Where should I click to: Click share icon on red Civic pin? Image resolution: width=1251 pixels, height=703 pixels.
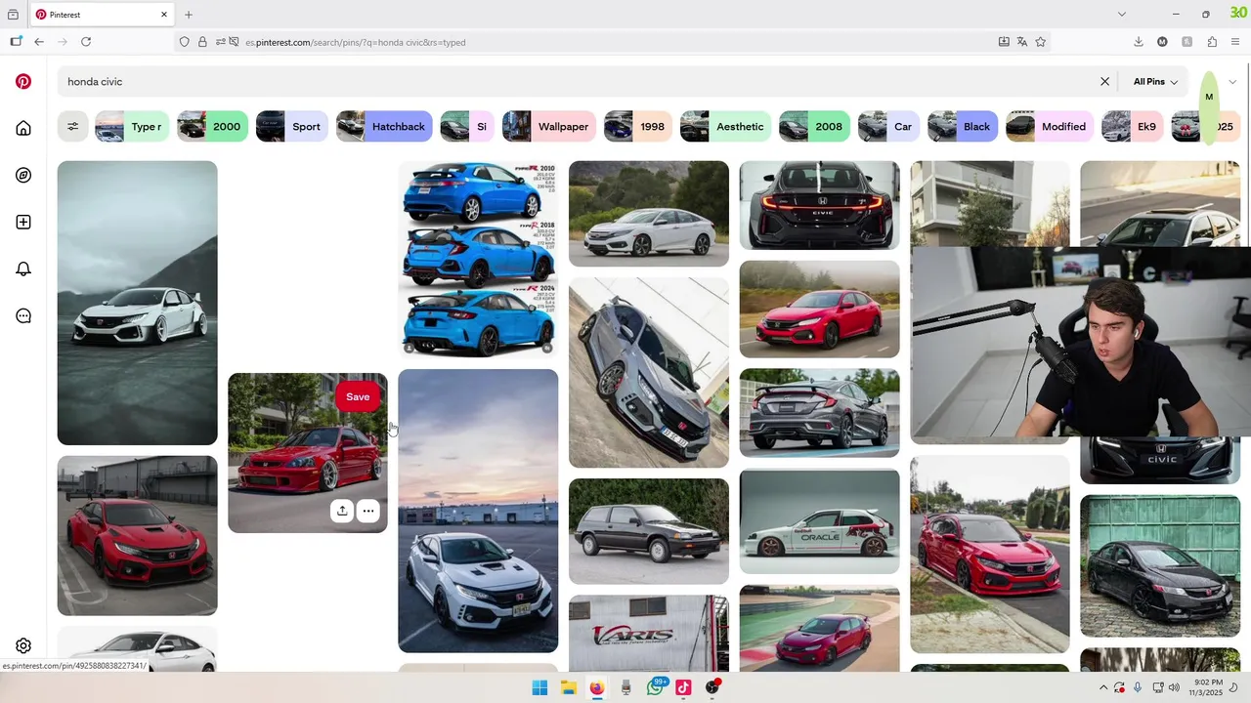coord(342,511)
